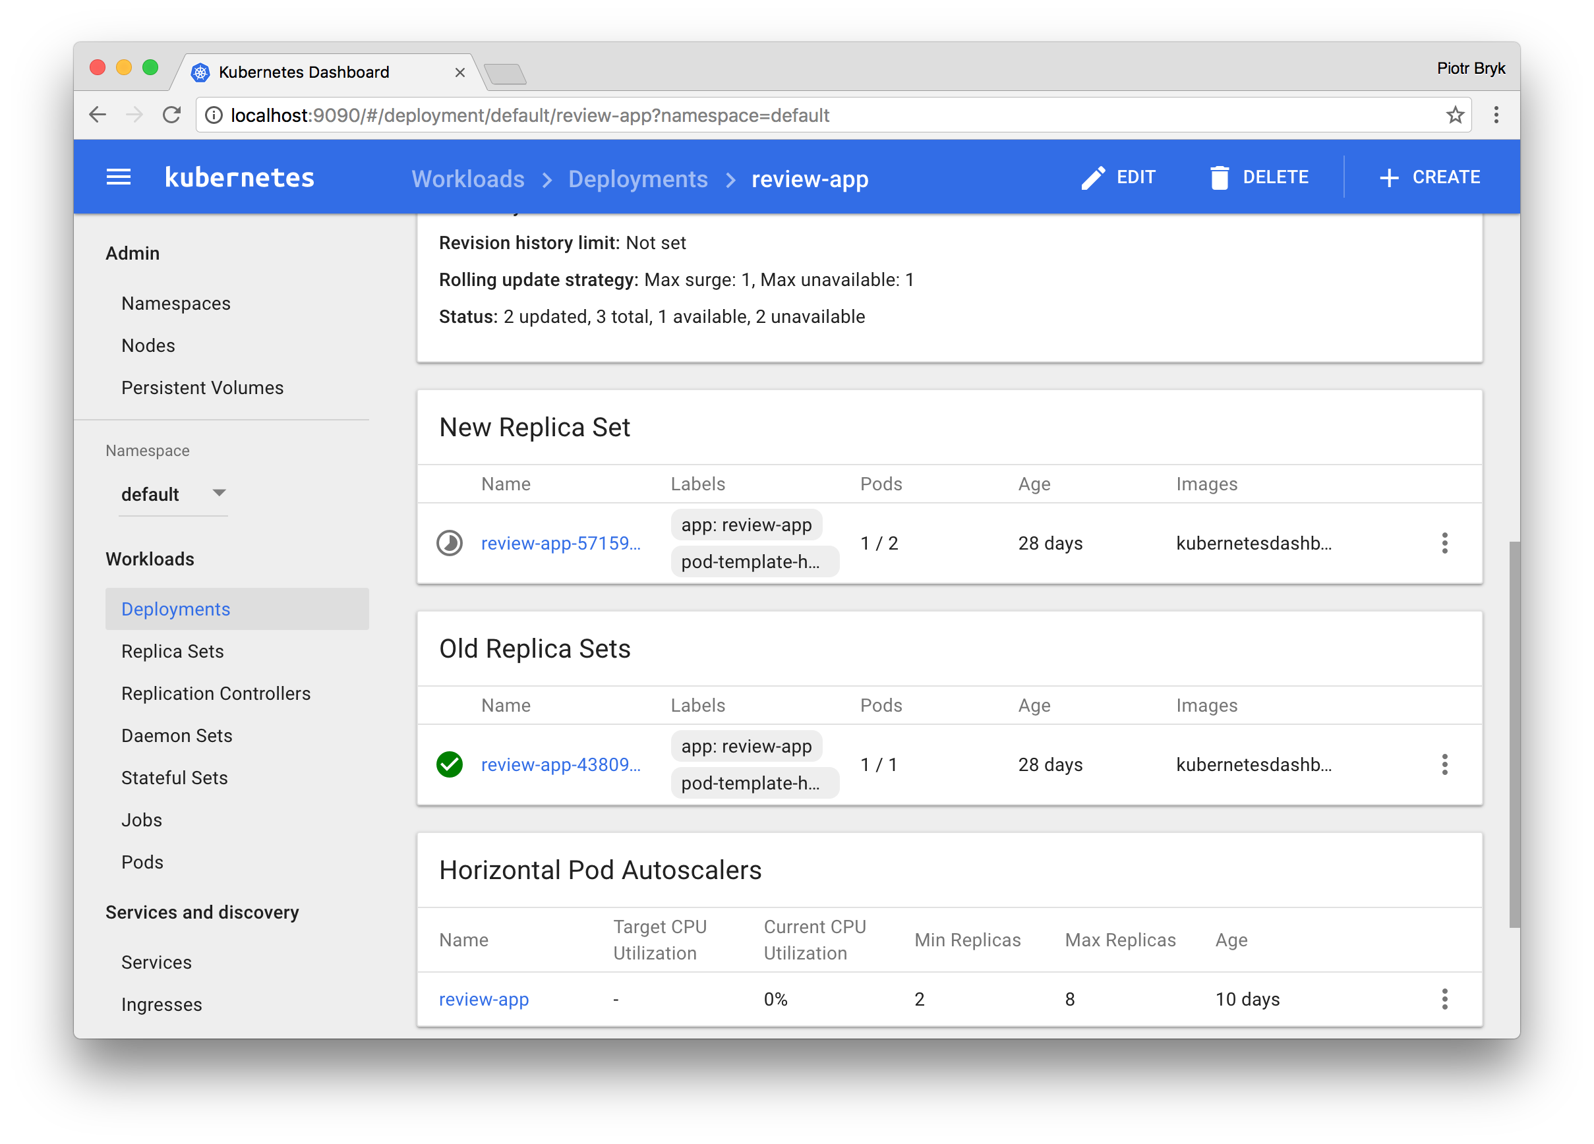This screenshot has height=1144, width=1594.
Task: Select Replica Sets in sidebar
Action: tap(172, 651)
